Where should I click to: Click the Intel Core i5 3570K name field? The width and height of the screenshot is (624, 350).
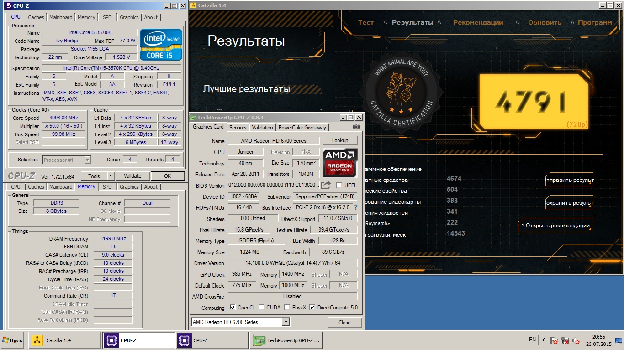pos(90,33)
